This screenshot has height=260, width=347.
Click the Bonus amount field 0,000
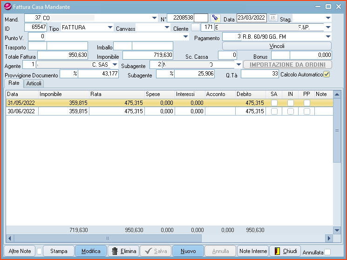tap(311, 55)
